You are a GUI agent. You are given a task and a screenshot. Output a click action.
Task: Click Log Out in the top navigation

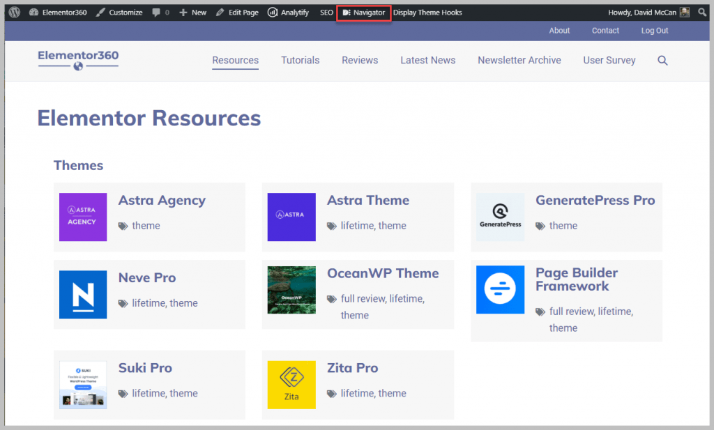tap(654, 31)
